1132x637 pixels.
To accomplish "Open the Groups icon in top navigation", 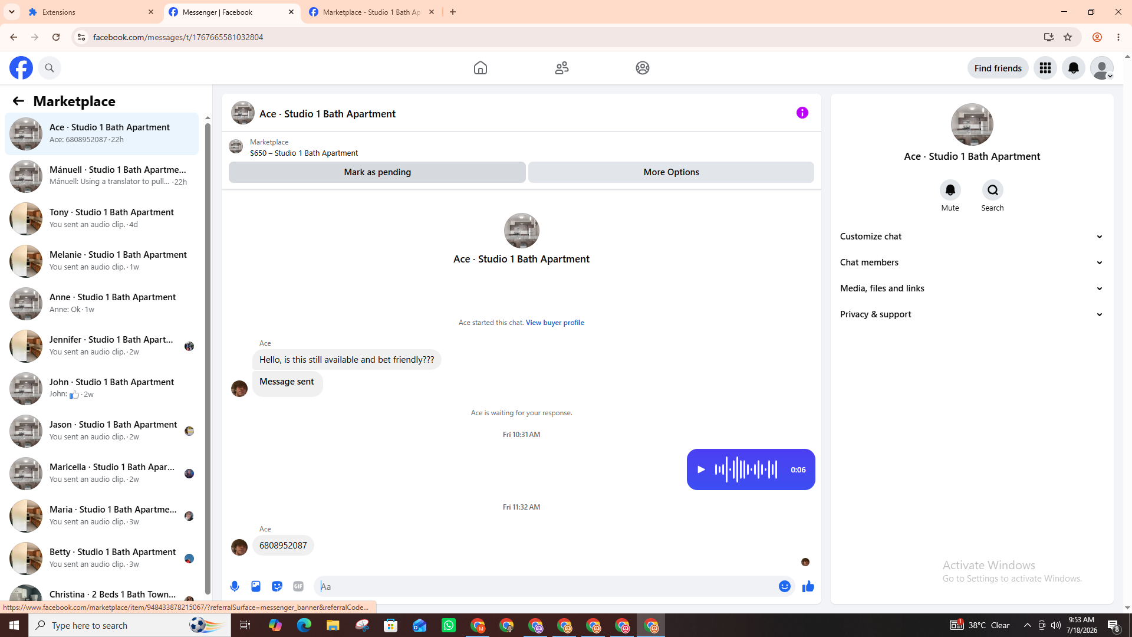I will pyautogui.click(x=643, y=68).
